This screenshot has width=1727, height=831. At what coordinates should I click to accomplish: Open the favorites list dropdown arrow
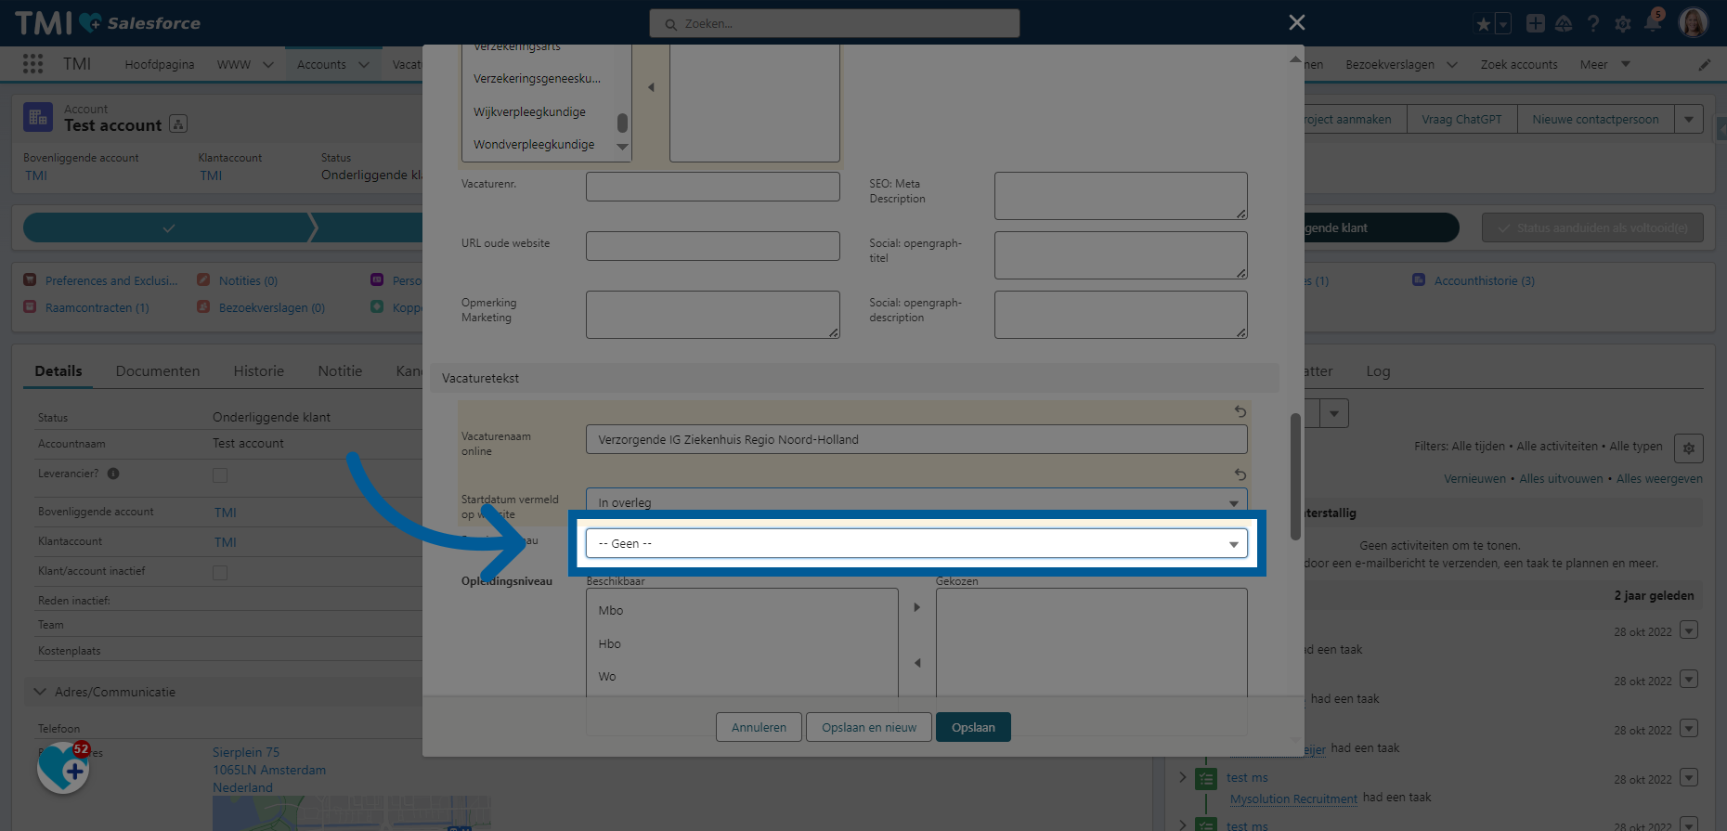(x=1503, y=24)
